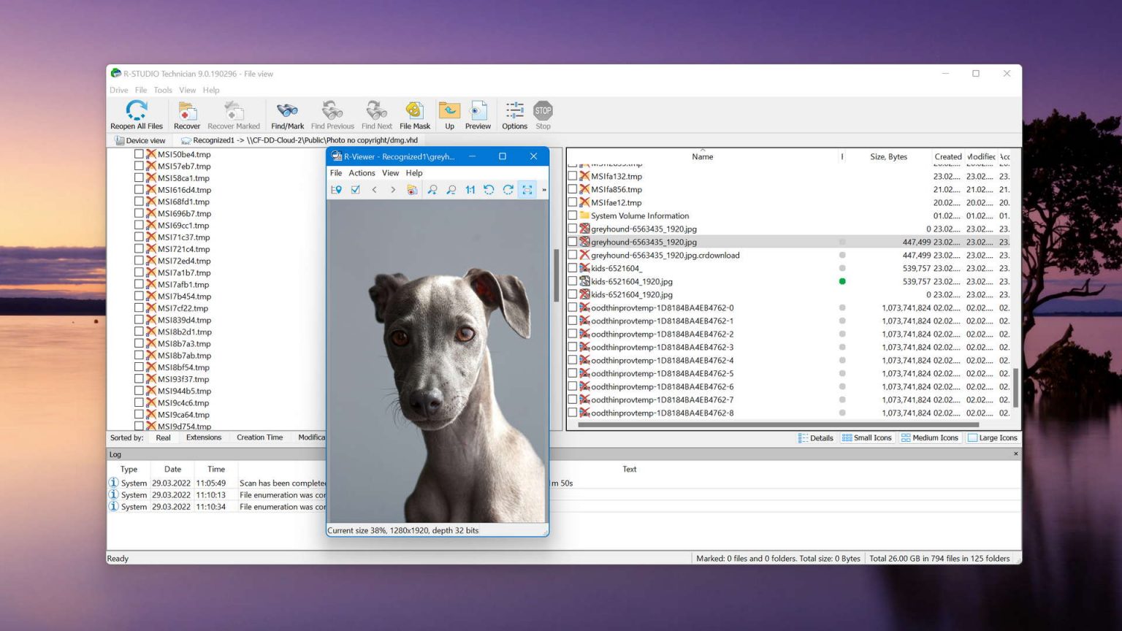1122x631 pixels.
Task: Open scan Options from the toolbar
Action: (514, 114)
